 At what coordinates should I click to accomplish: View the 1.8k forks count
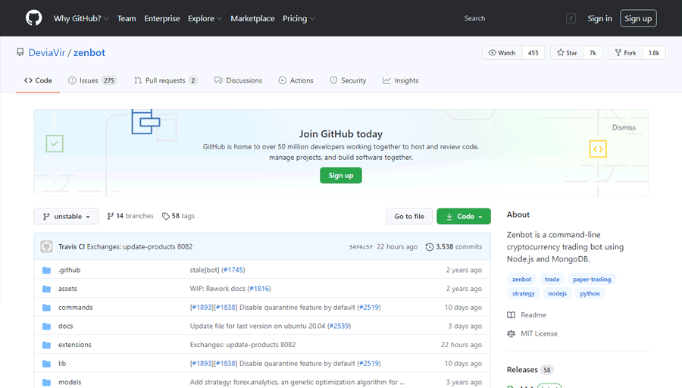point(654,52)
